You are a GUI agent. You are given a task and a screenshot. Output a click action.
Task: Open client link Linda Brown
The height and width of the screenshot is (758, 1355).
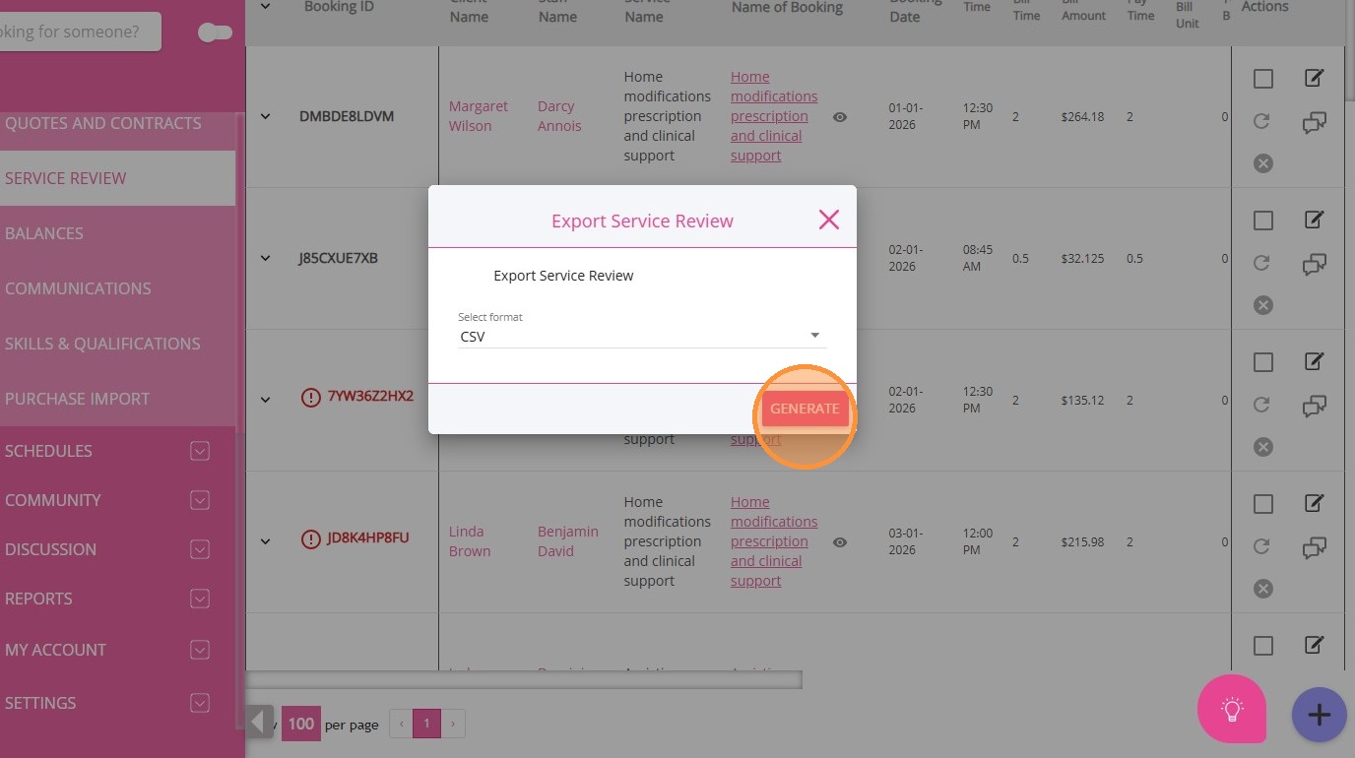[x=469, y=541]
